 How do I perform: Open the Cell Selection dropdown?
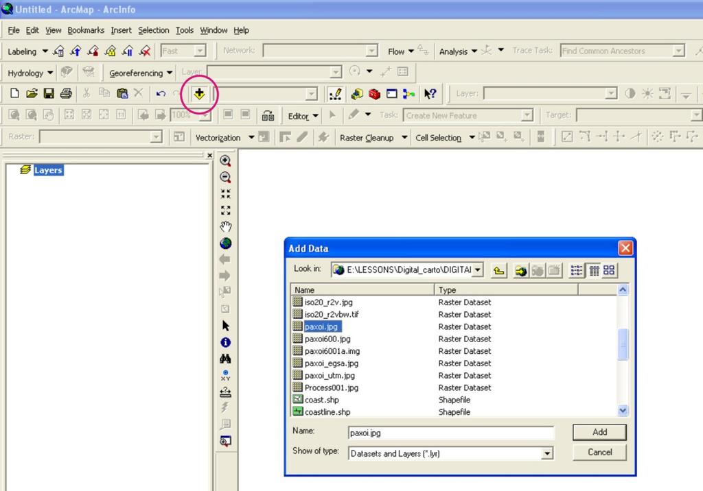coord(444,138)
